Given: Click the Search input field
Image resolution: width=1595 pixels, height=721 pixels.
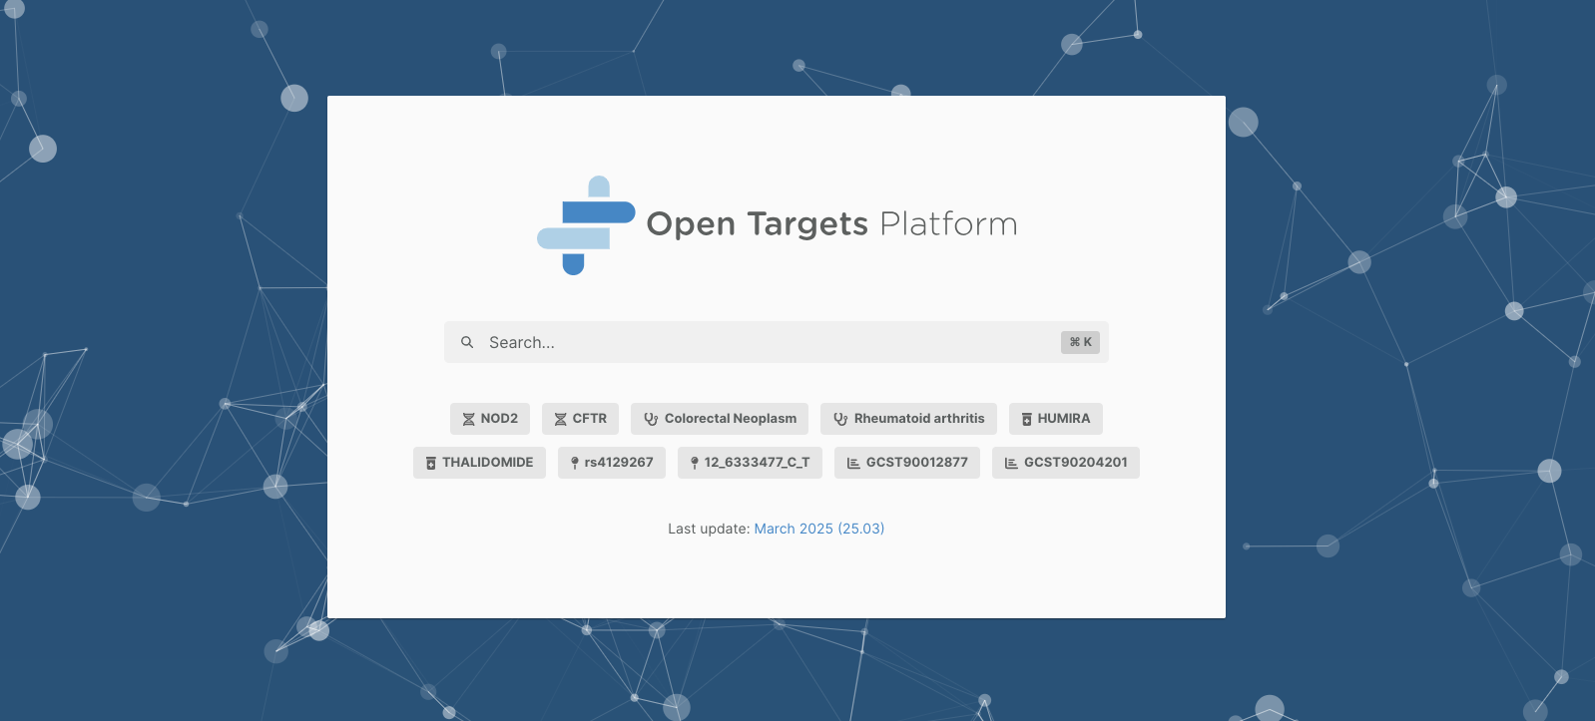Looking at the screenshot, I should coord(776,342).
